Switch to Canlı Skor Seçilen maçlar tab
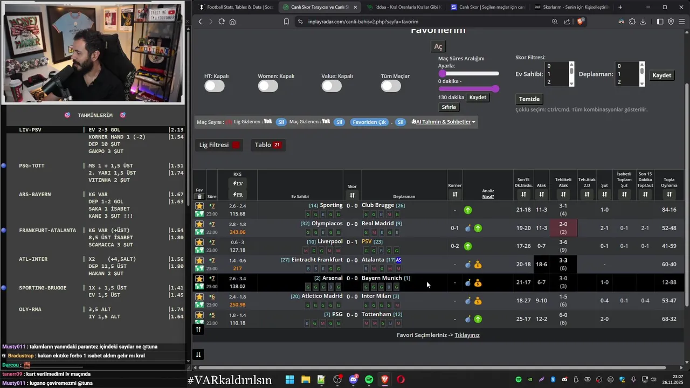The image size is (690, 388). tap(487, 7)
